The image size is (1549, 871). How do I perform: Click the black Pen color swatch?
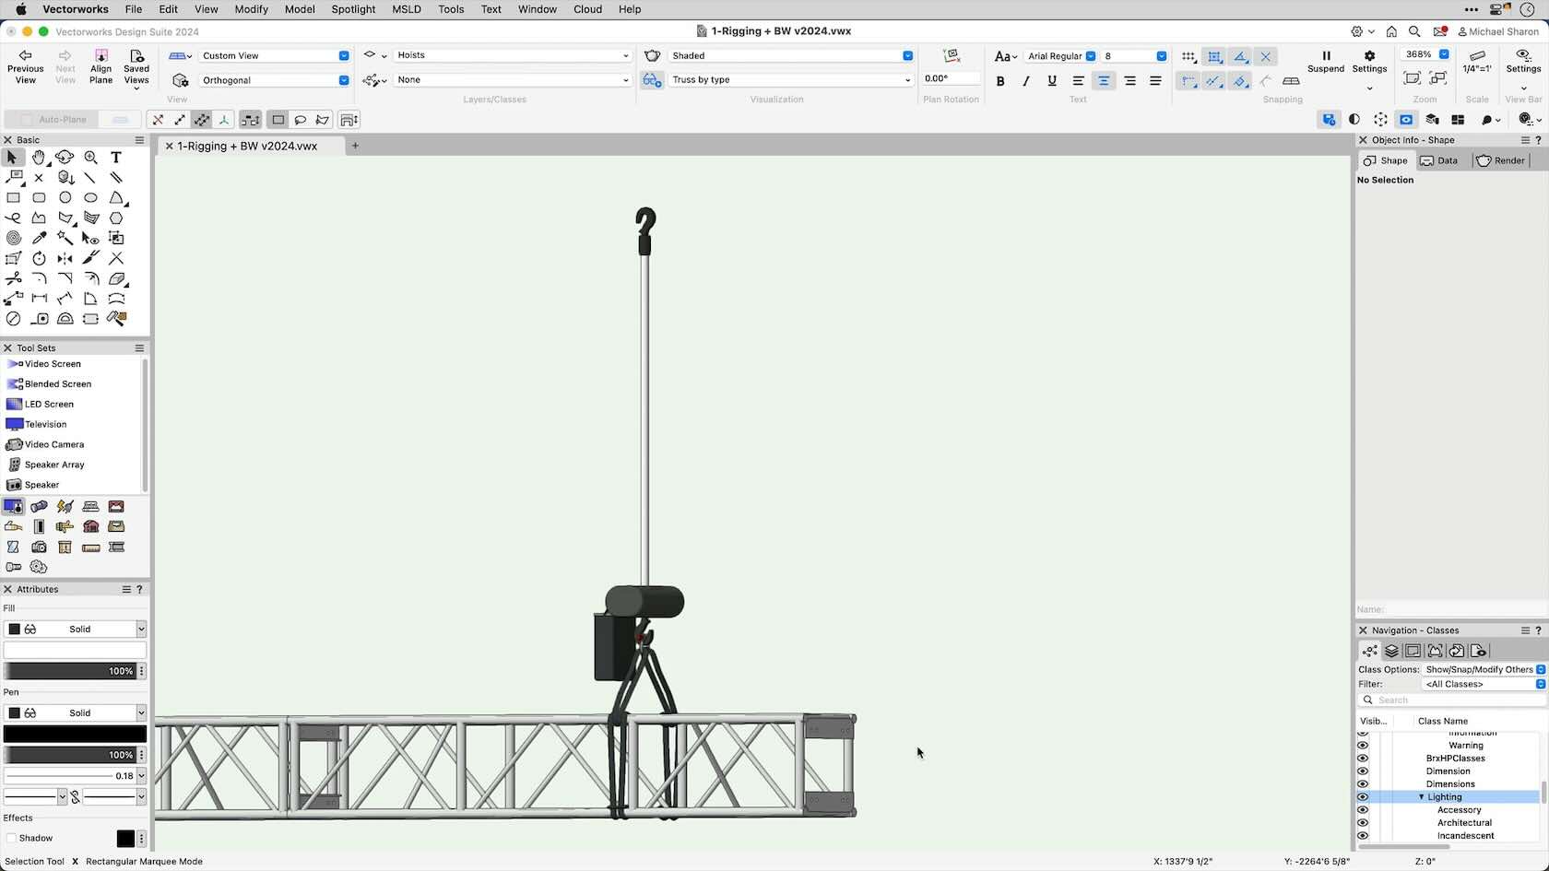(x=75, y=734)
